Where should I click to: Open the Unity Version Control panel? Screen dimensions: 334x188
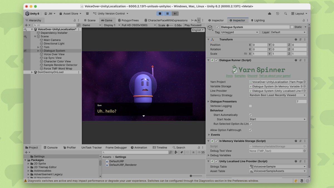point(111,13)
